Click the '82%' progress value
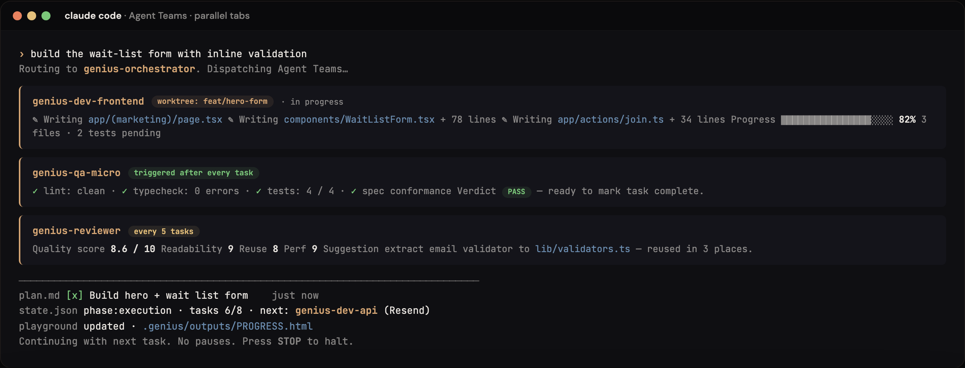 [x=907, y=120]
